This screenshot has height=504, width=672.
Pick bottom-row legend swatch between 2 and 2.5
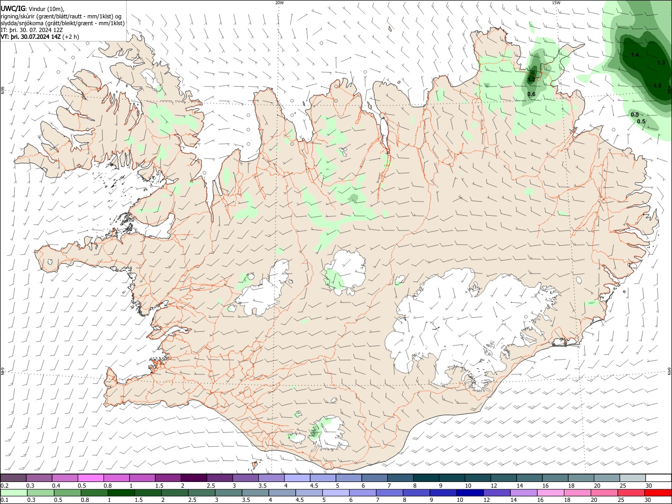pos(175,492)
